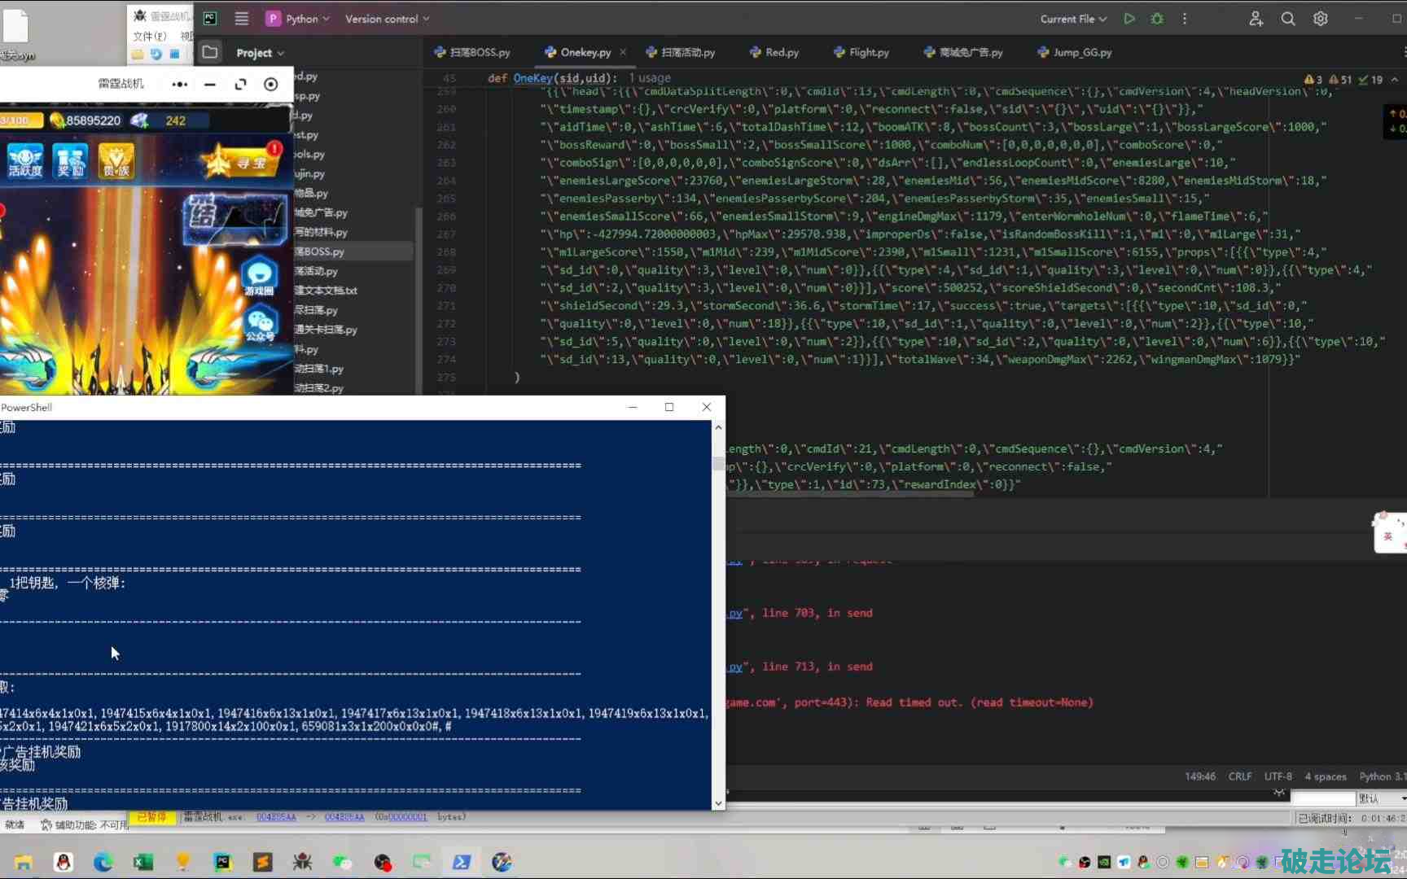
Task: Click the Code With Me user icon
Action: click(1256, 19)
